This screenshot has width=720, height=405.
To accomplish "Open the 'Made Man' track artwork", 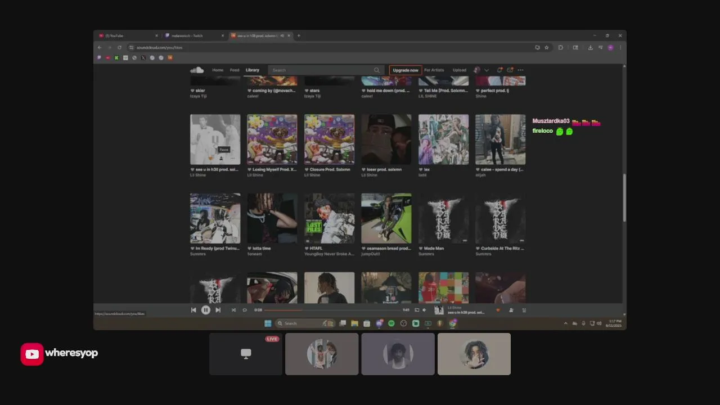I will [443, 218].
